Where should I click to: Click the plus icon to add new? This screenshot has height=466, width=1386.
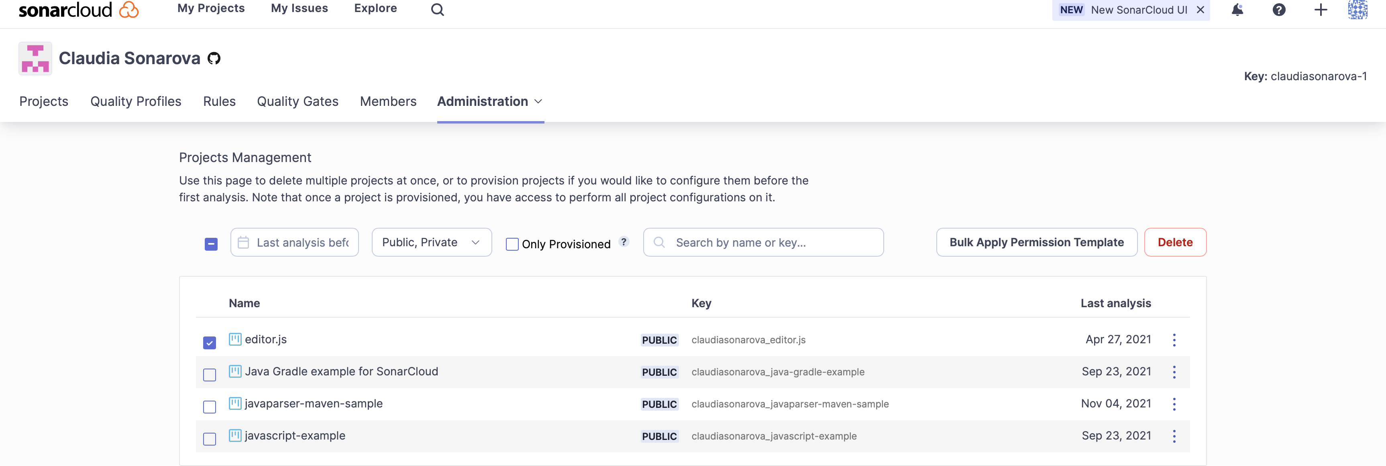pos(1321,10)
